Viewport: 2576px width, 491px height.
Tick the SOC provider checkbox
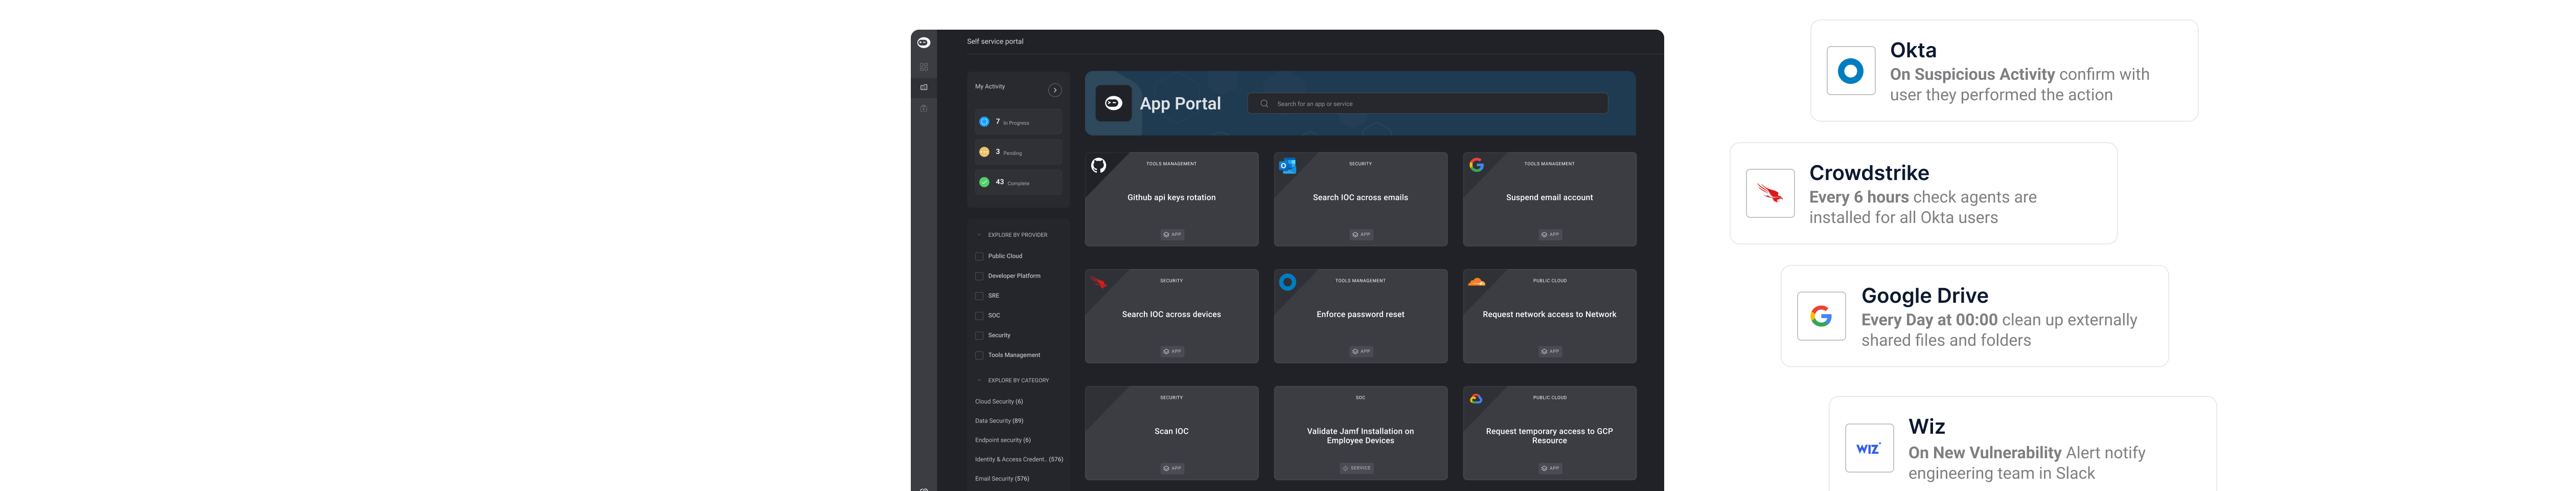[979, 316]
